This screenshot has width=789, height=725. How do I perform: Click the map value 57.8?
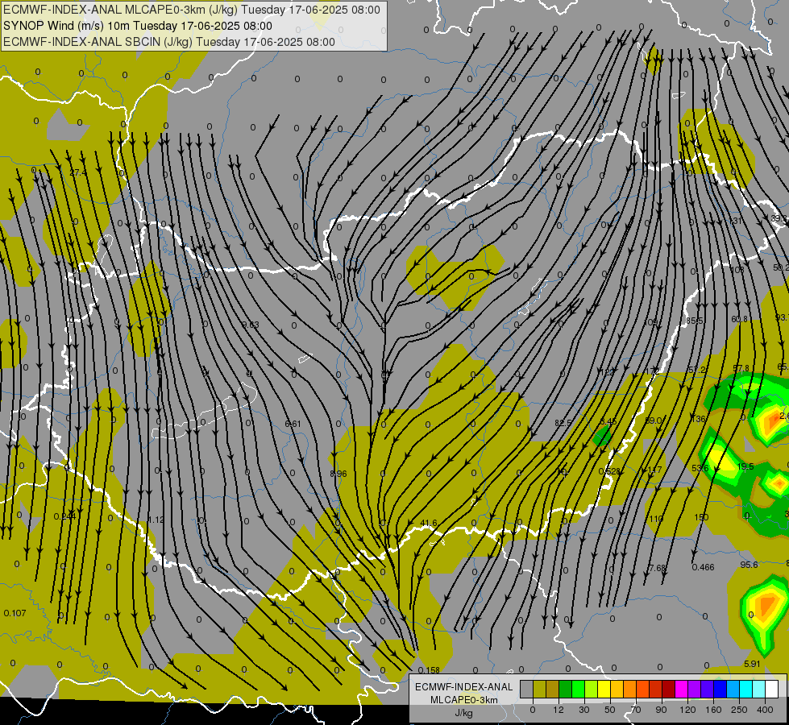[x=741, y=368]
